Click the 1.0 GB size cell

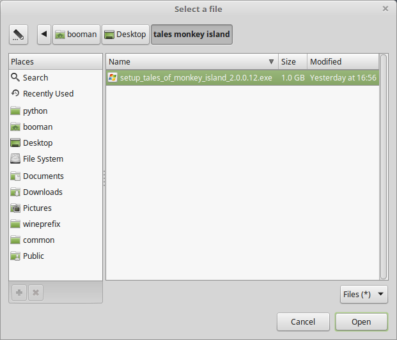click(x=293, y=77)
